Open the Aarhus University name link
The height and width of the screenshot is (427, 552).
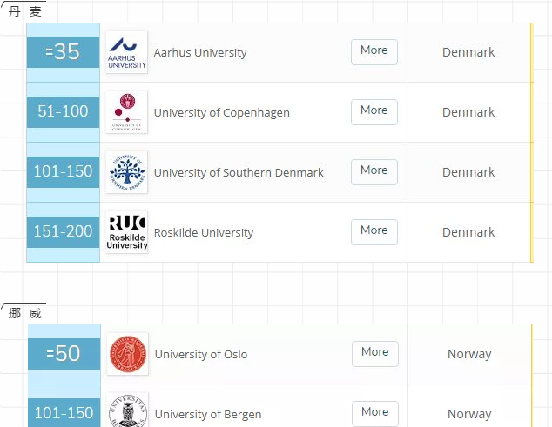tap(200, 53)
